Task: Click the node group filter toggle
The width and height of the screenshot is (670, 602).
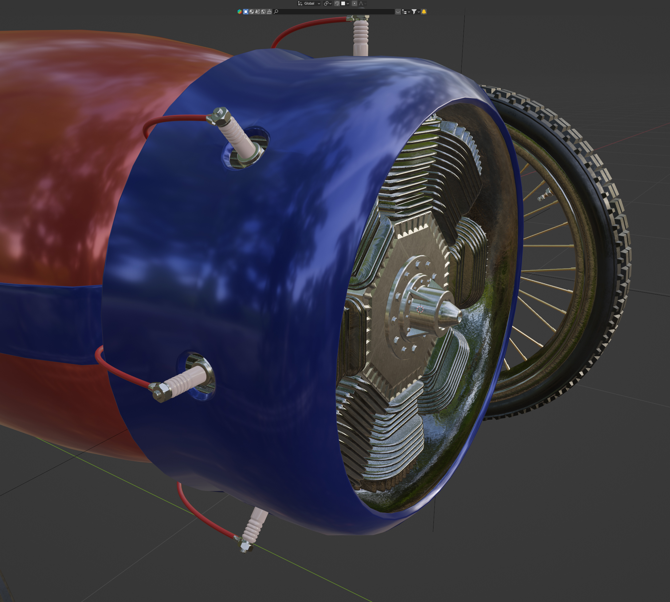Action: click(x=257, y=12)
